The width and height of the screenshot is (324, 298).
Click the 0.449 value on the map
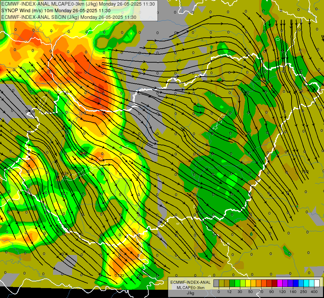30,111
